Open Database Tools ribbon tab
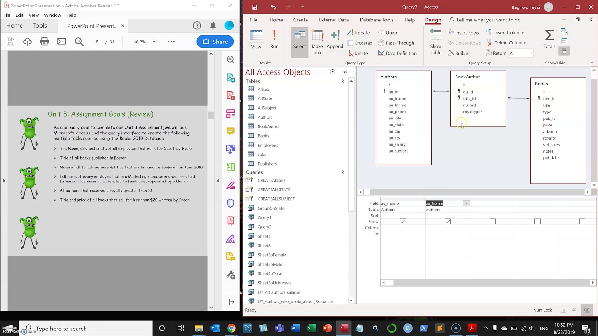This screenshot has height=336, width=598. tap(377, 20)
